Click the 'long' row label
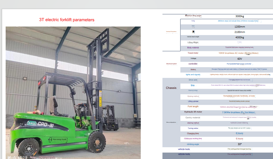Image resolution: width=273 pixels, height=159 pixels. point(193,21)
